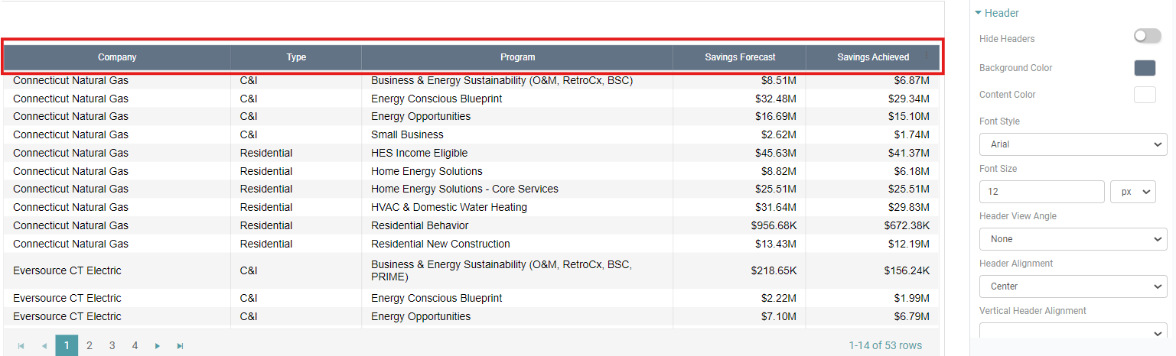Open the Header View Angle dropdown
Image resolution: width=1176 pixels, height=356 pixels.
click(x=1073, y=239)
